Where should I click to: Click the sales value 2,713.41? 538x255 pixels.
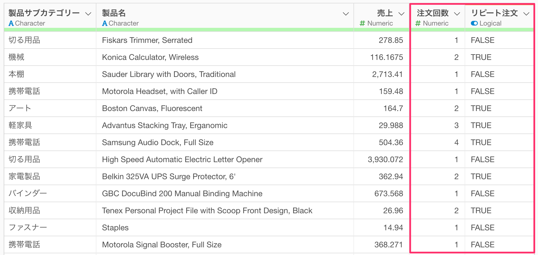[x=387, y=74]
